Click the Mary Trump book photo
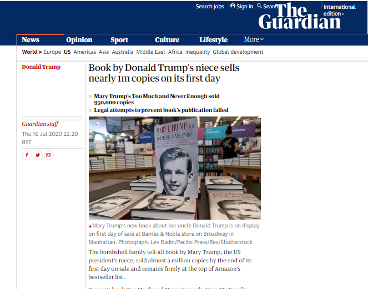 175,168
